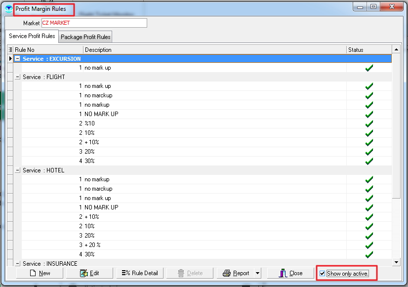Open the Report button dropdown arrow
Screen dimensions: 408x287
click(x=257, y=273)
